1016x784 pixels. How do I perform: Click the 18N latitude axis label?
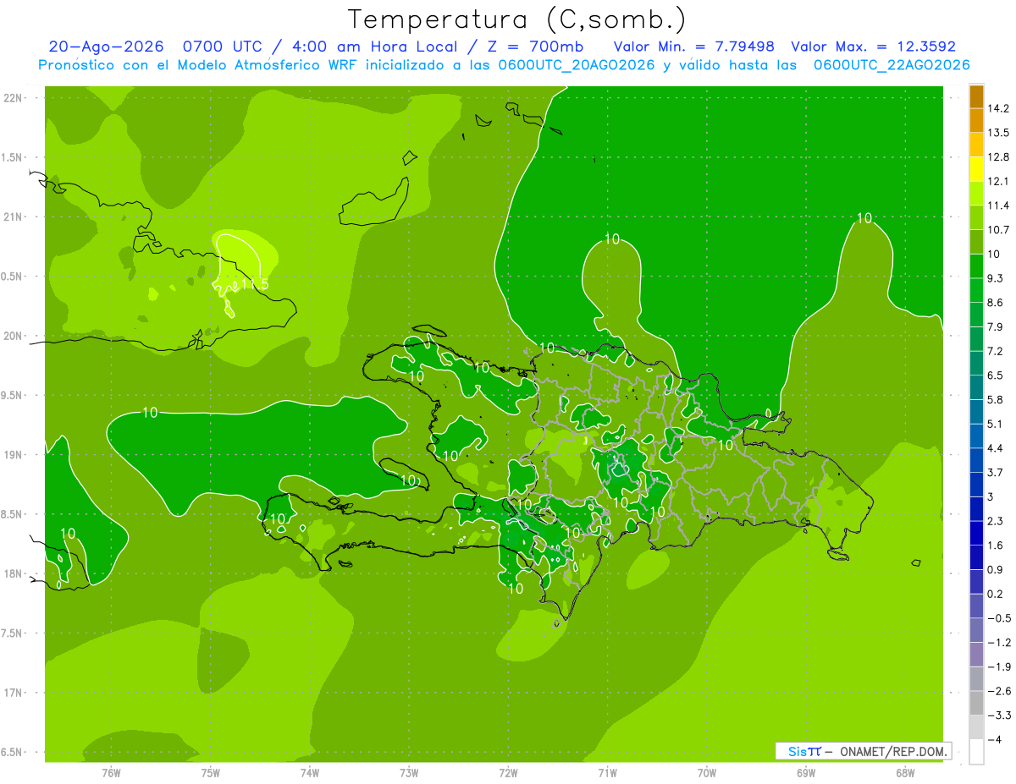(13, 574)
